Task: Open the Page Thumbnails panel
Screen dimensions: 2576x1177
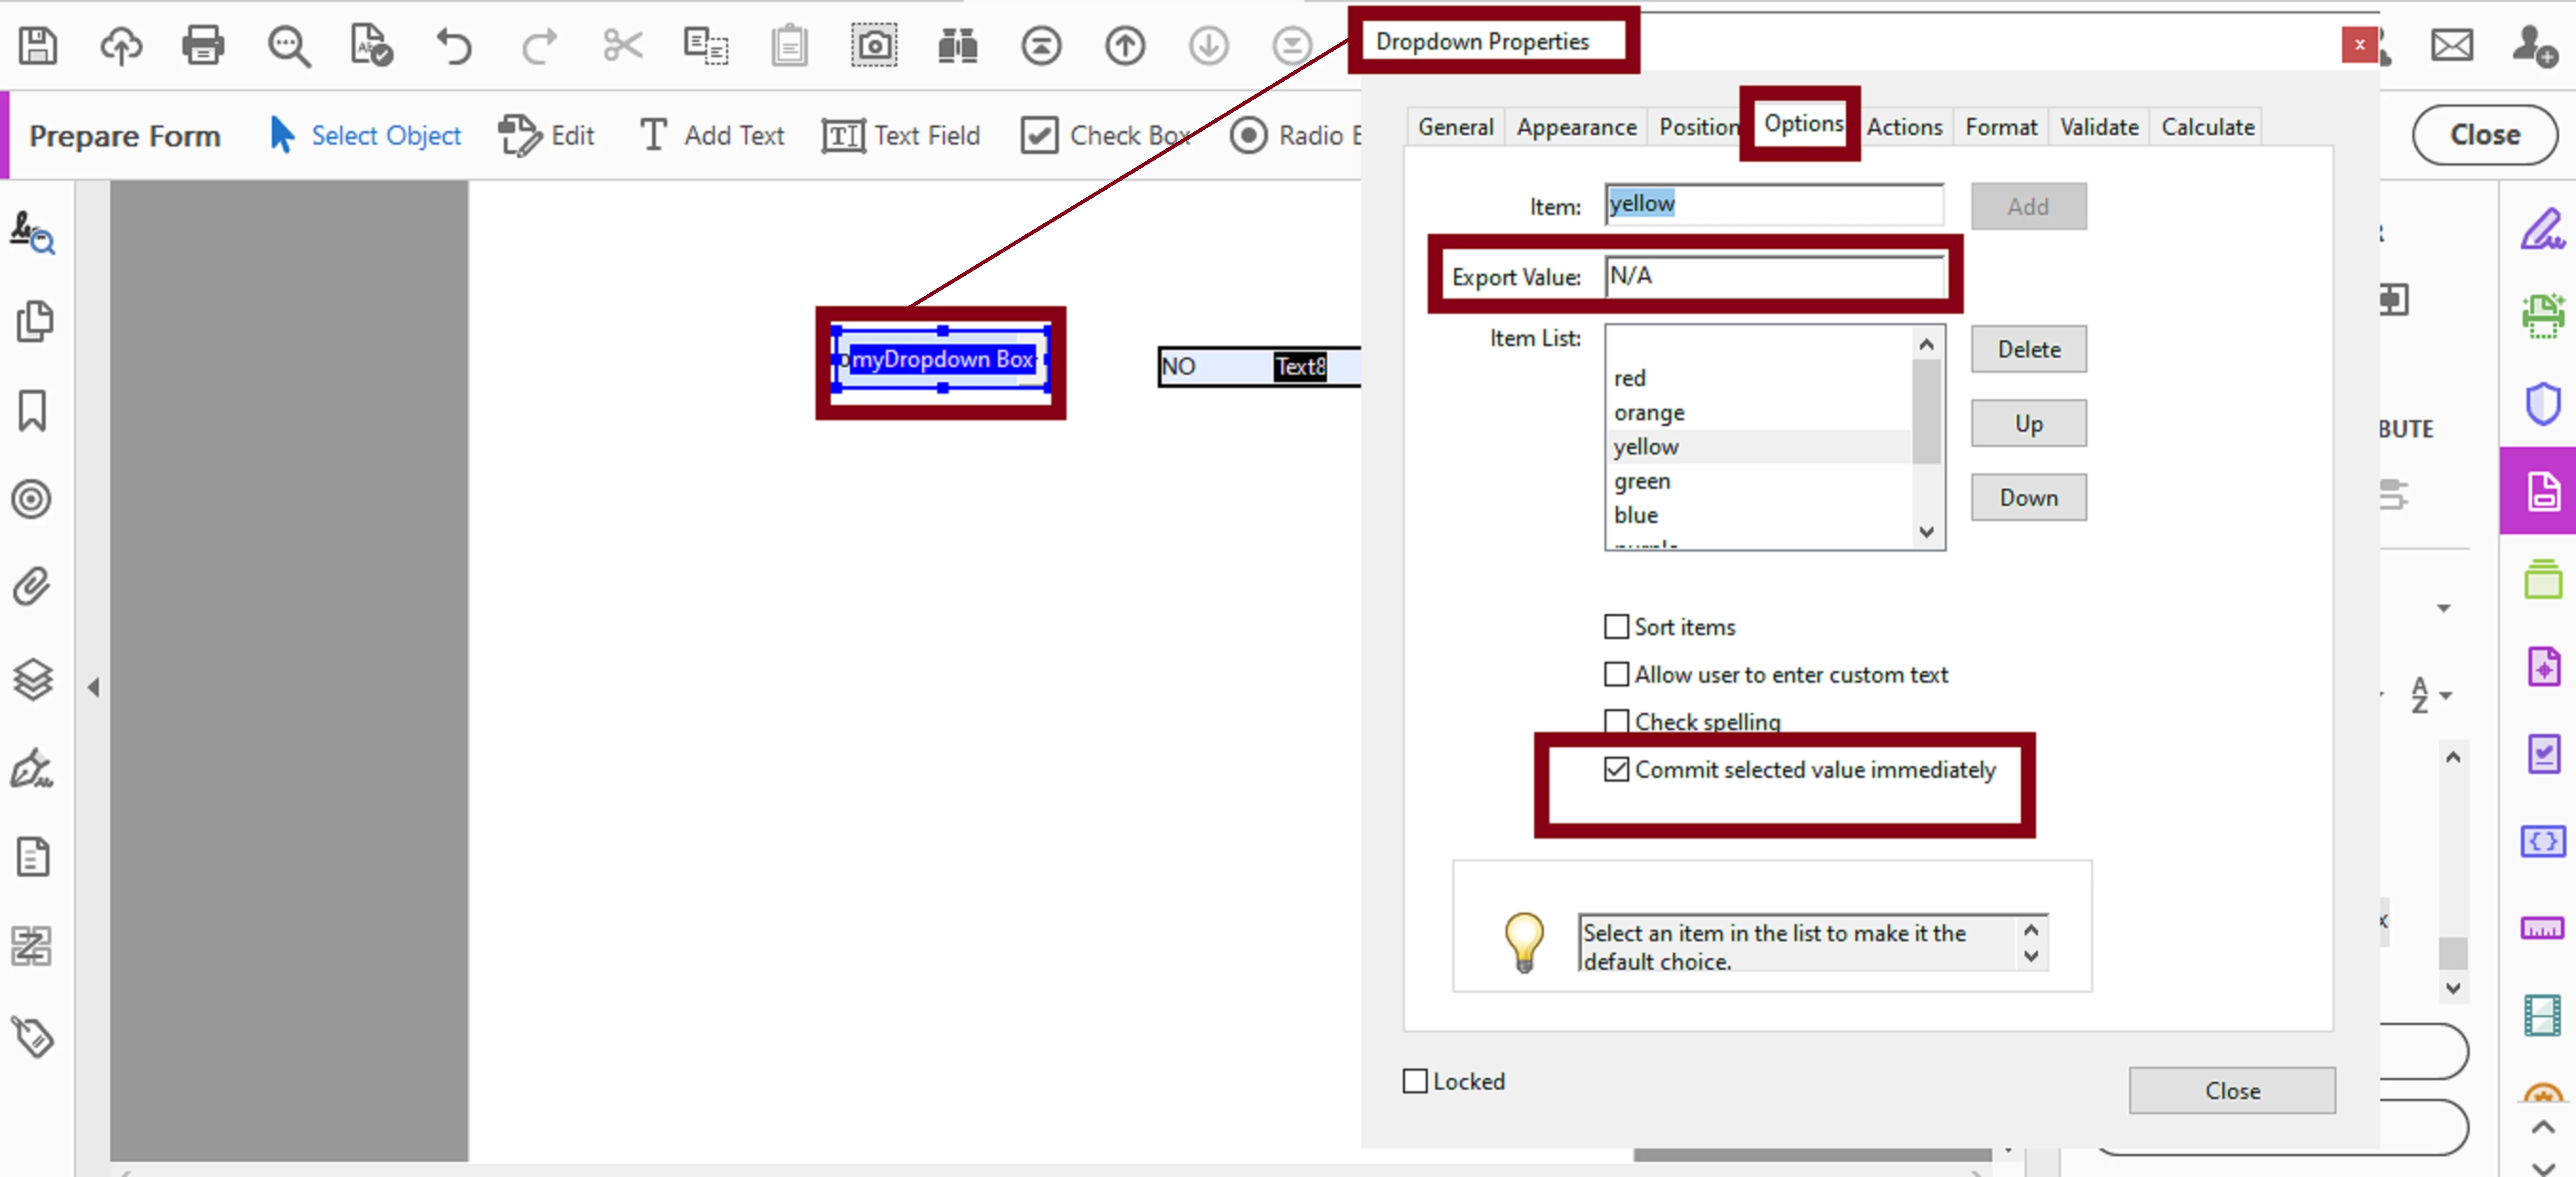Action: pos(34,321)
